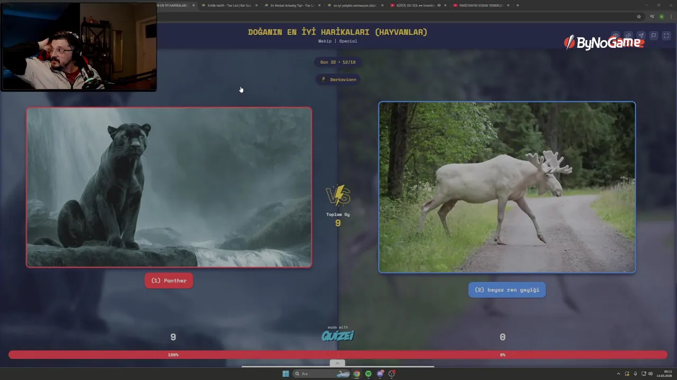
Task: Click the dice random icon in header
Action: click(628, 36)
